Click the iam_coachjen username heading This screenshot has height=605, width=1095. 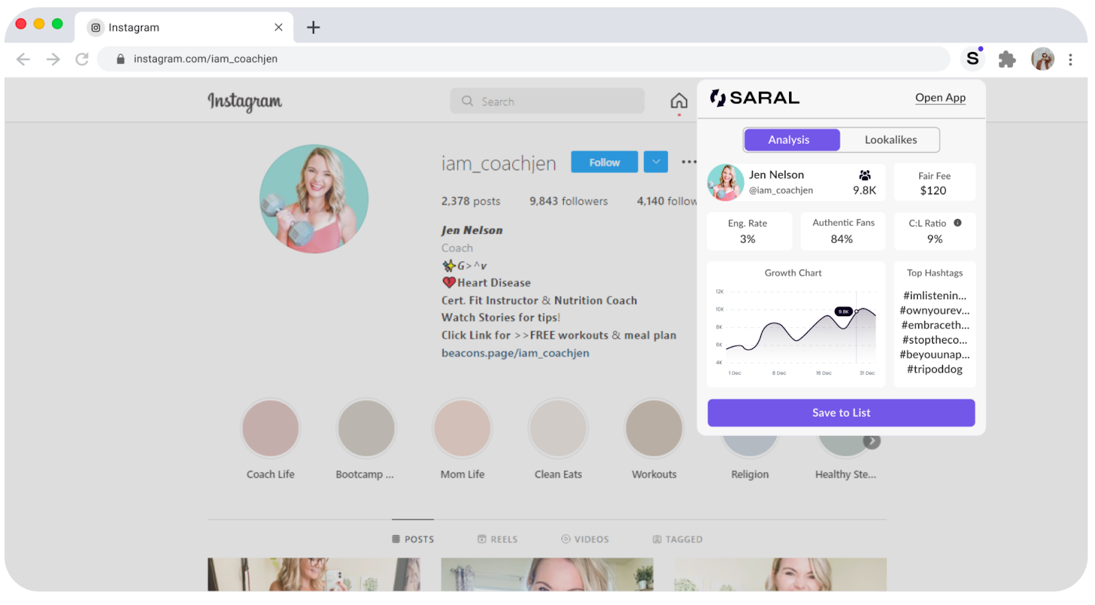pyautogui.click(x=499, y=164)
